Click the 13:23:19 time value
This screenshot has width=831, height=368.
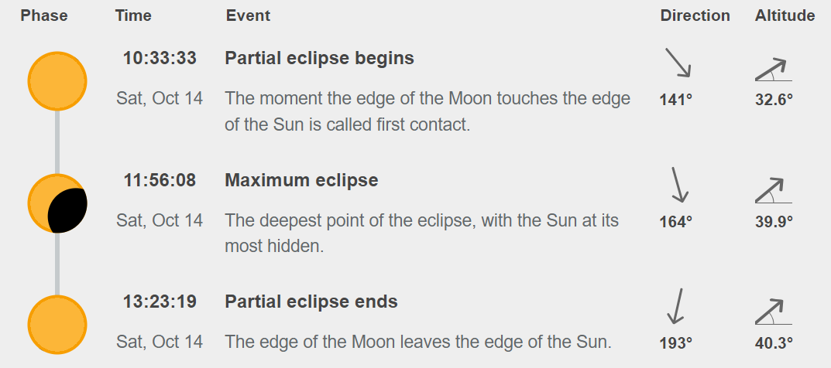coord(160,302)
